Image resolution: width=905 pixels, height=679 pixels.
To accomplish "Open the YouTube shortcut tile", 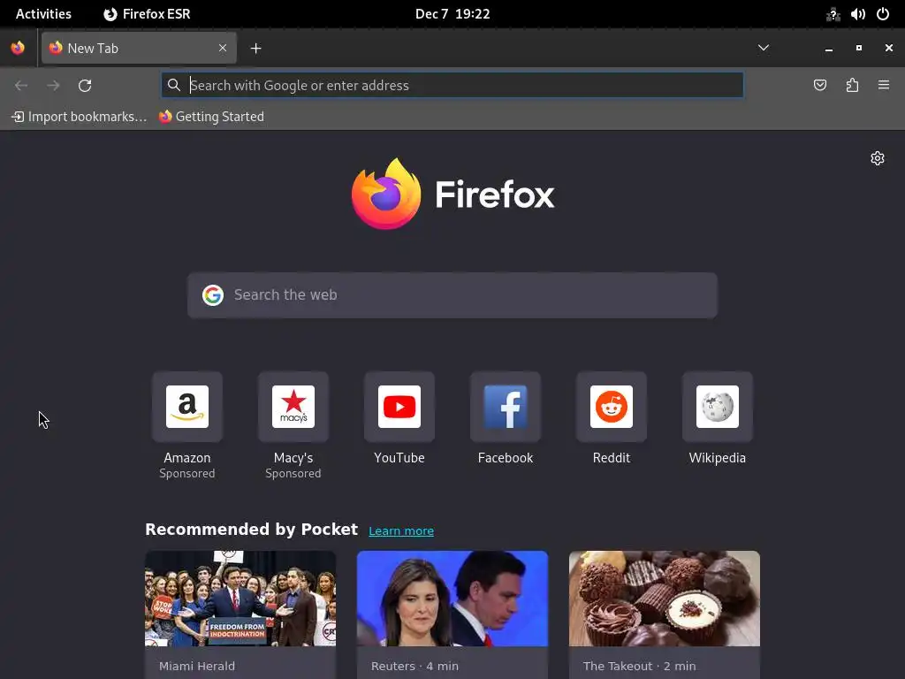I will tap(399, 419).
